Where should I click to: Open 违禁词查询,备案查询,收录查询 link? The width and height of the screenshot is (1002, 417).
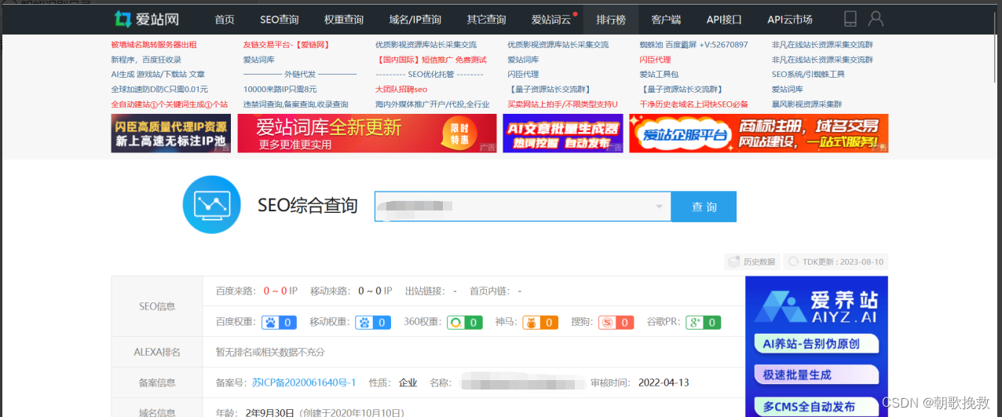point(295,104)
